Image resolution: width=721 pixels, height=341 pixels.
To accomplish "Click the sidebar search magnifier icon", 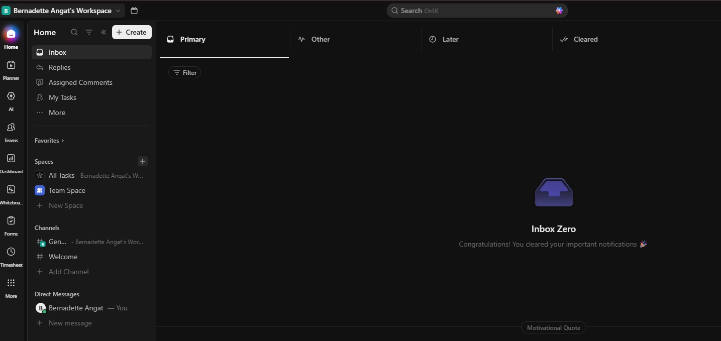I will click(74, 32).
